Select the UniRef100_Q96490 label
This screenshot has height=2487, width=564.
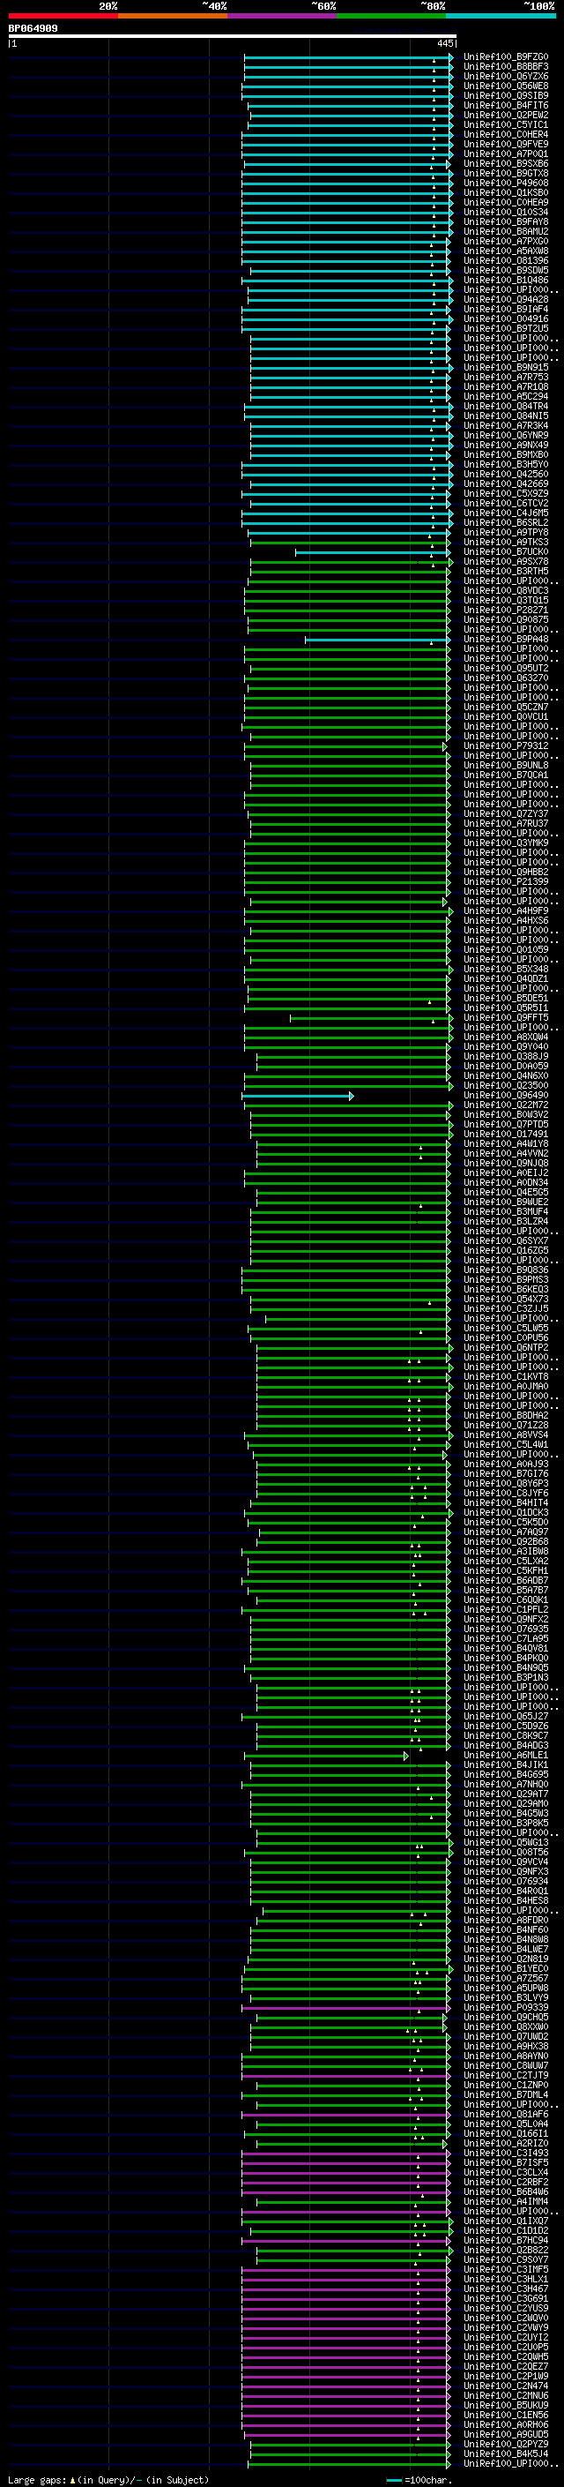point(506,1095)
